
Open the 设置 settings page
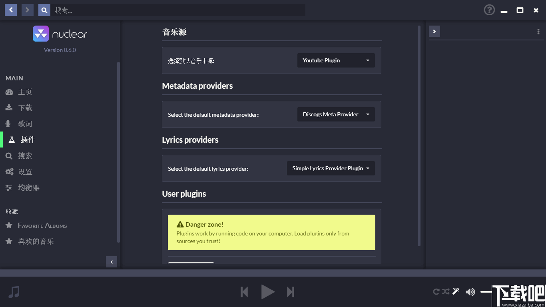(x=25, y=171)
